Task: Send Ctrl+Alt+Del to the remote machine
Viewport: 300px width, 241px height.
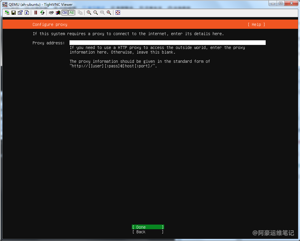Action: (51, 13)
